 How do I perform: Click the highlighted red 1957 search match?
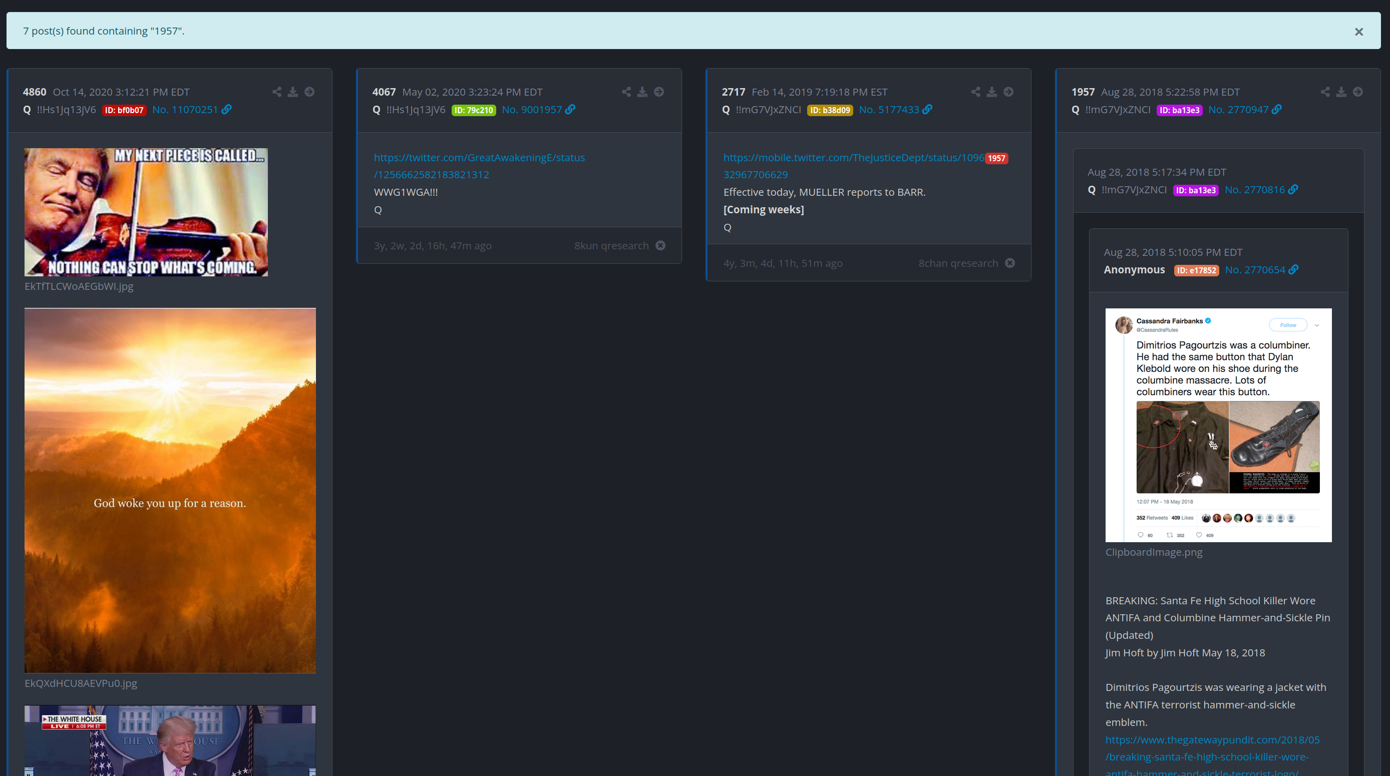(x=996, y=158)
